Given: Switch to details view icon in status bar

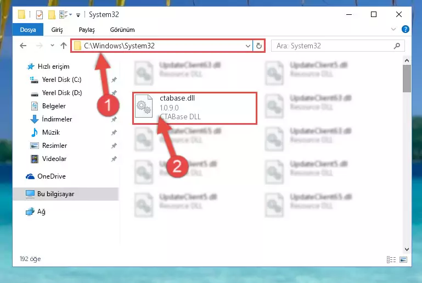Looking at the screenshot, I should pos(391,259).
